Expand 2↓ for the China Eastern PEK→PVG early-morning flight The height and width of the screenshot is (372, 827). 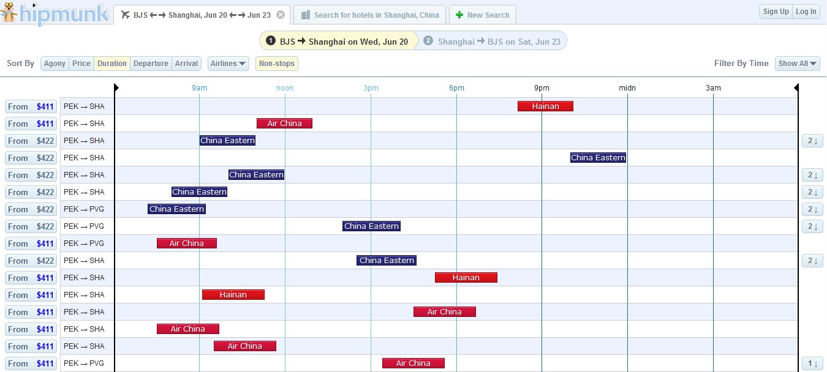tap(812, 209)
